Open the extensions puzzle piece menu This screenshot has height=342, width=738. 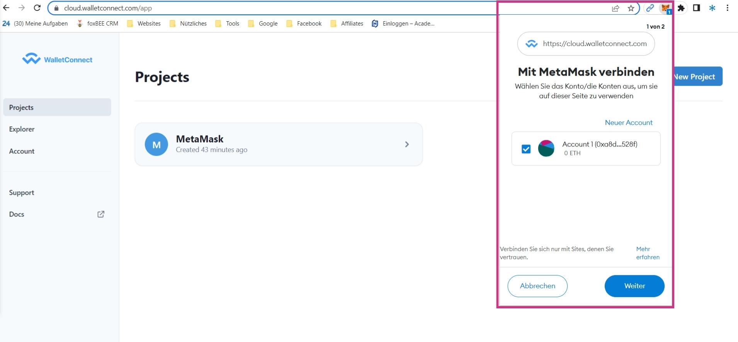[x=681, y=8]
